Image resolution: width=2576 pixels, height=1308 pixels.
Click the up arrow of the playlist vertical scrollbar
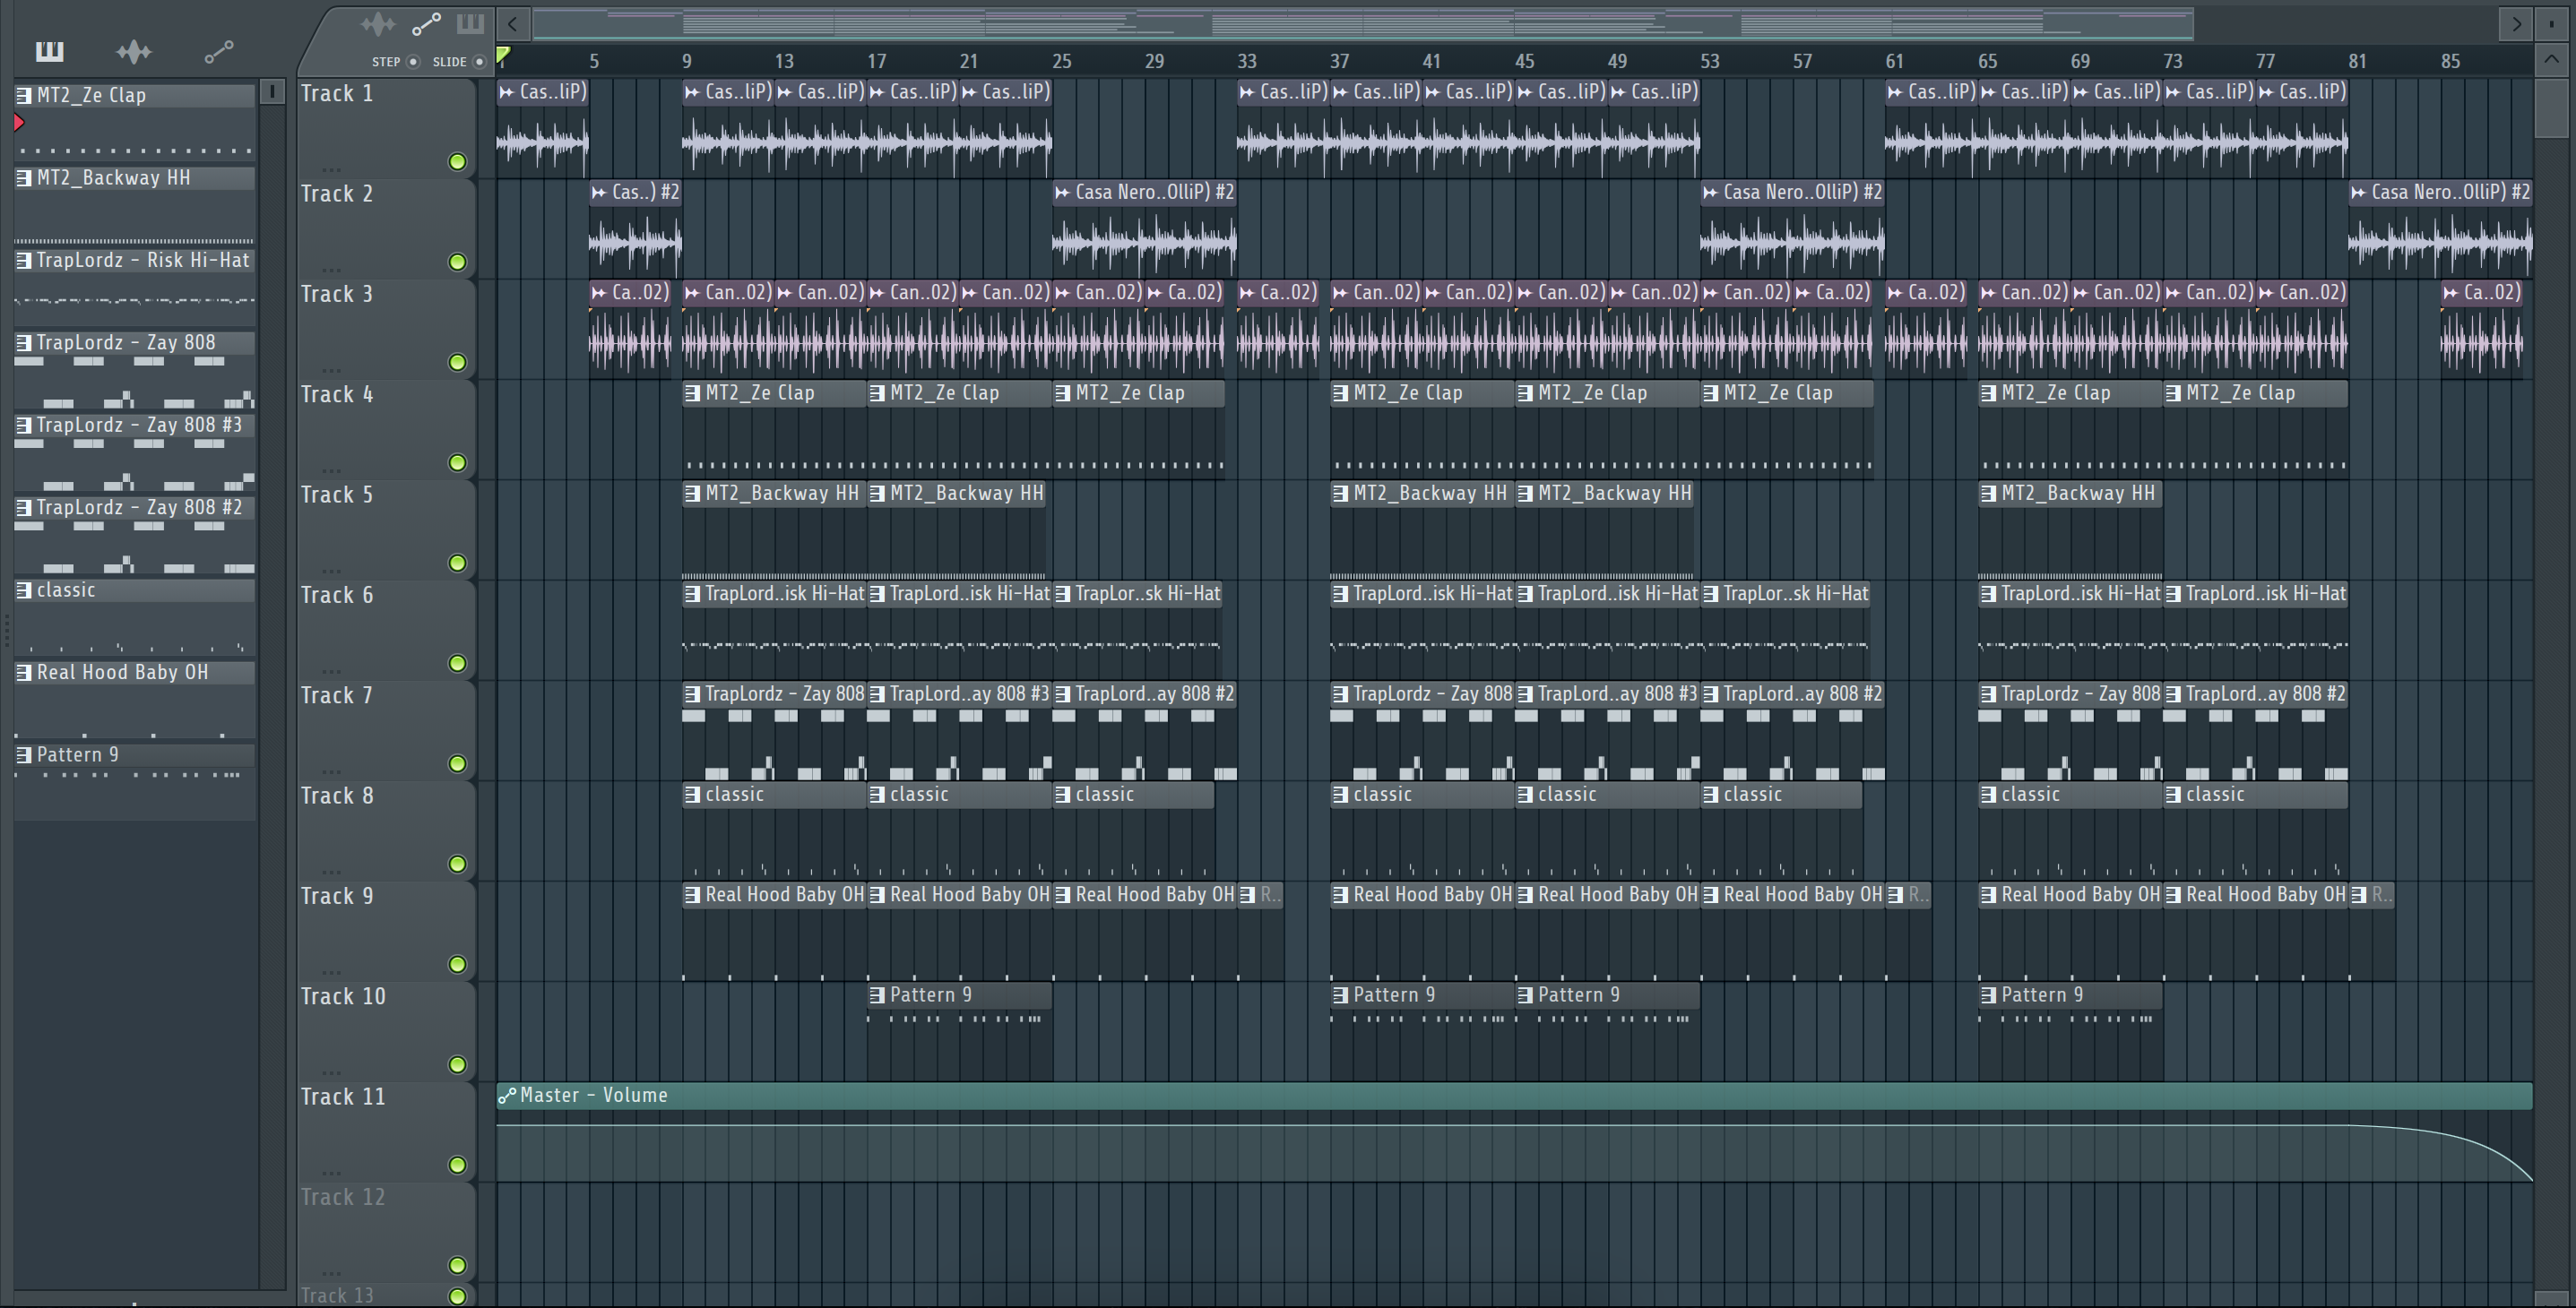pyautogui.click(x=2552, y=60)
